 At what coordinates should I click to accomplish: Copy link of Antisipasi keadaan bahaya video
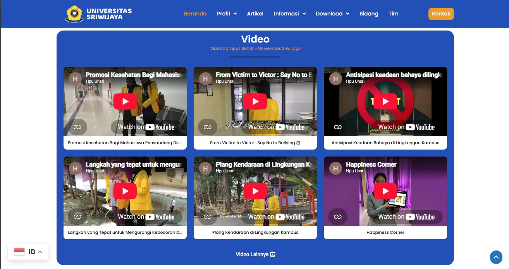tap(338, 127)
